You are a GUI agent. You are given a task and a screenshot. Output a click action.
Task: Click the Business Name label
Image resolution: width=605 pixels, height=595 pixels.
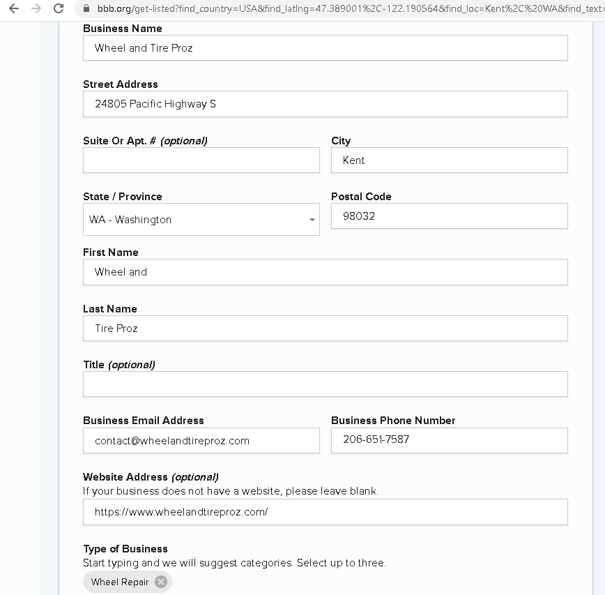pyautogui.click(x=122, y=29)
